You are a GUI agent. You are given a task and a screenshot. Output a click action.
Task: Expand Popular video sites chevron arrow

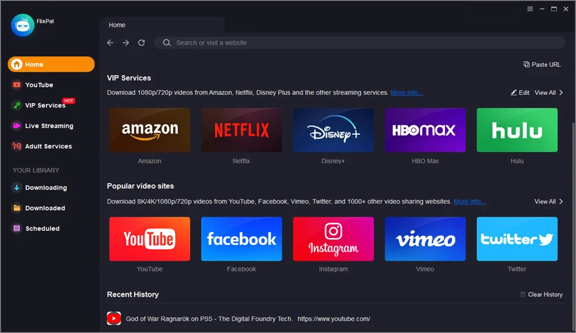tap(561, 202)
